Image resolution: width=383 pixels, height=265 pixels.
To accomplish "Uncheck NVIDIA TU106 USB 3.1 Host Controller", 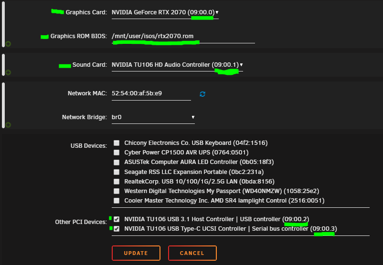I will click(x=117, y=219).
